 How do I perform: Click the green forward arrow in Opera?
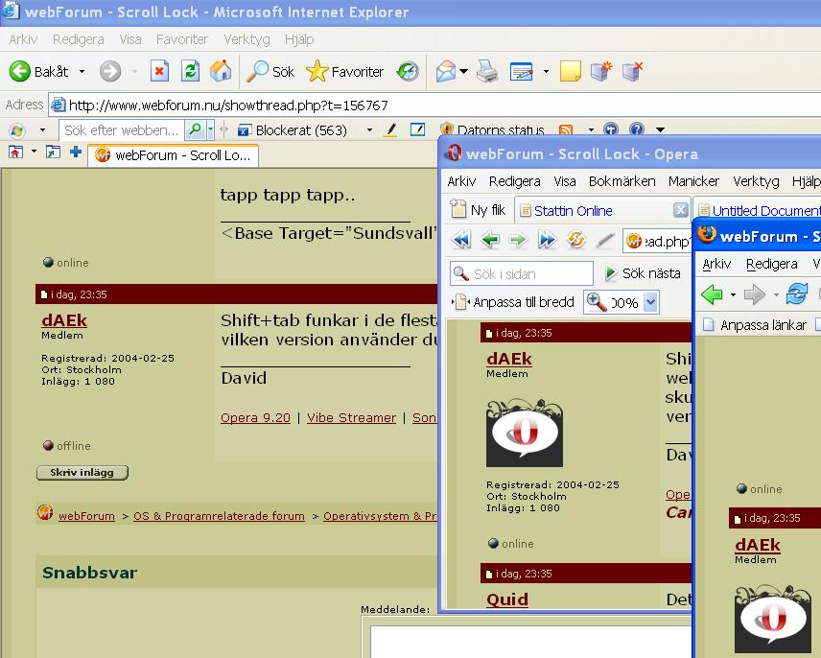coord(517,240)
